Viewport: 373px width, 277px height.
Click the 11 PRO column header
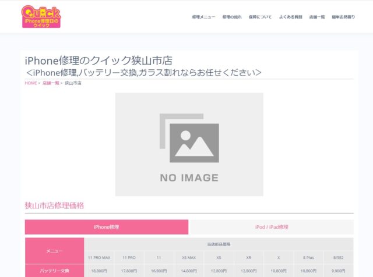point(129,258)
